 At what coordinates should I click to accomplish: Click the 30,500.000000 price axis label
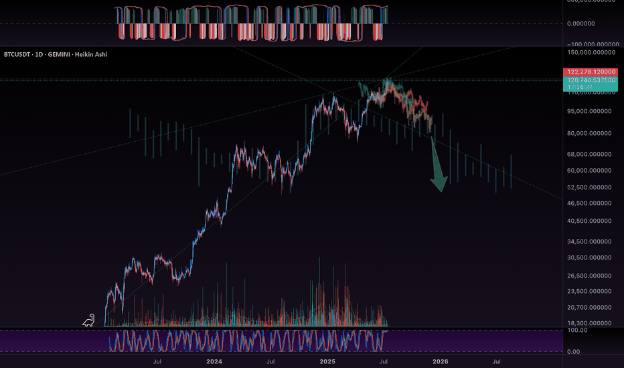(x=589, y=258)
